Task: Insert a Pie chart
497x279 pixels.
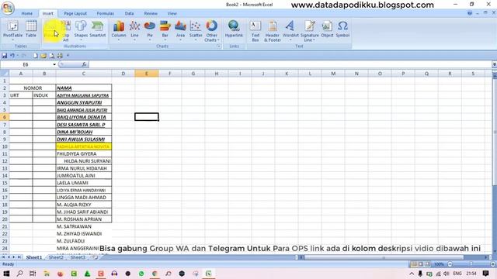Action: coord(150,30)
